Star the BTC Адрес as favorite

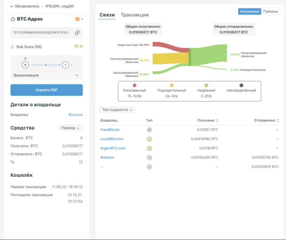pyautogui.click(x=13, y=19)
